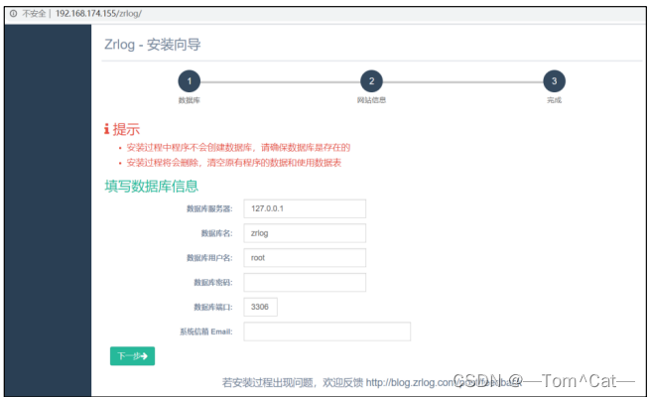This screenshot has width=650, height=397.
Task: Click the 系统信箱 Email label
Action: point(206,331)
